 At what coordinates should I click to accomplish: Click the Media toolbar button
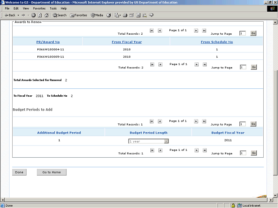96,15
